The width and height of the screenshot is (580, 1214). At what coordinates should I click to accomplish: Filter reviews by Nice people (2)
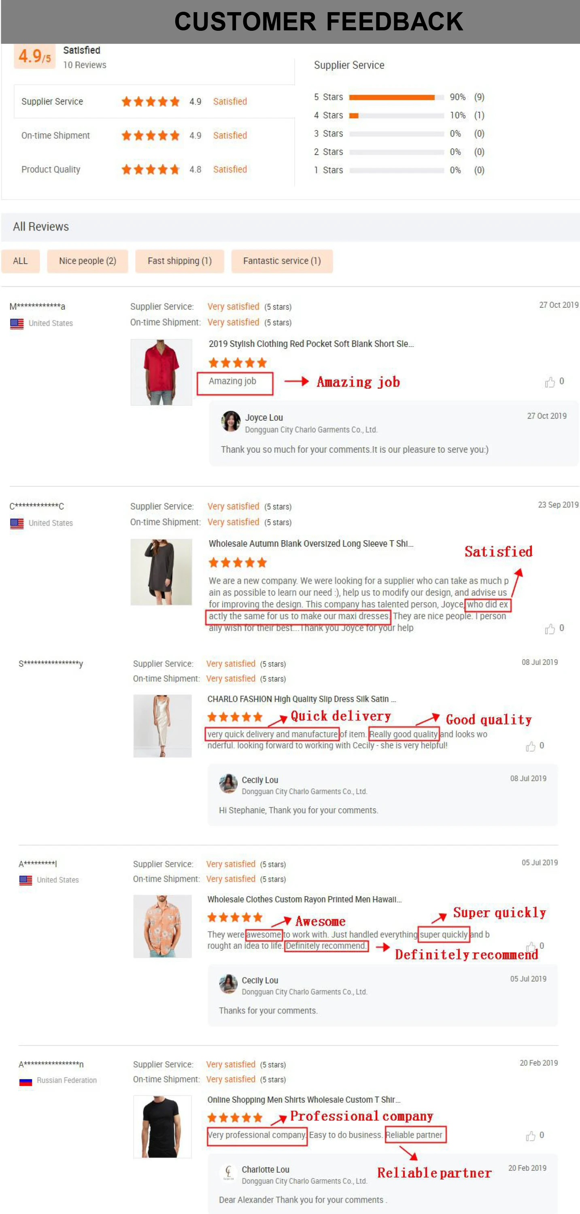[88, 261]
